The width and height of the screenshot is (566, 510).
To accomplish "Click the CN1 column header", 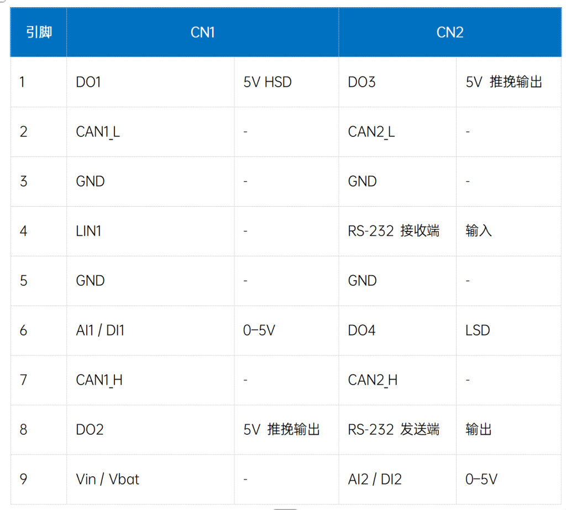I will coord(202,33).
